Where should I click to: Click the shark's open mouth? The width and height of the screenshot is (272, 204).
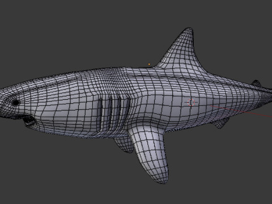pyautogui.click(x=29, y=120)
